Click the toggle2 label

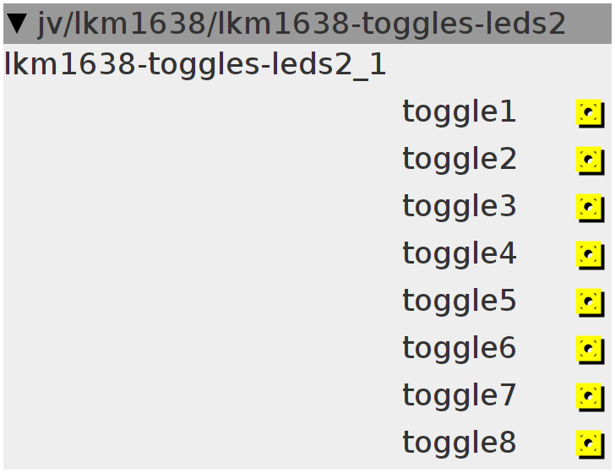click(459, 160)
